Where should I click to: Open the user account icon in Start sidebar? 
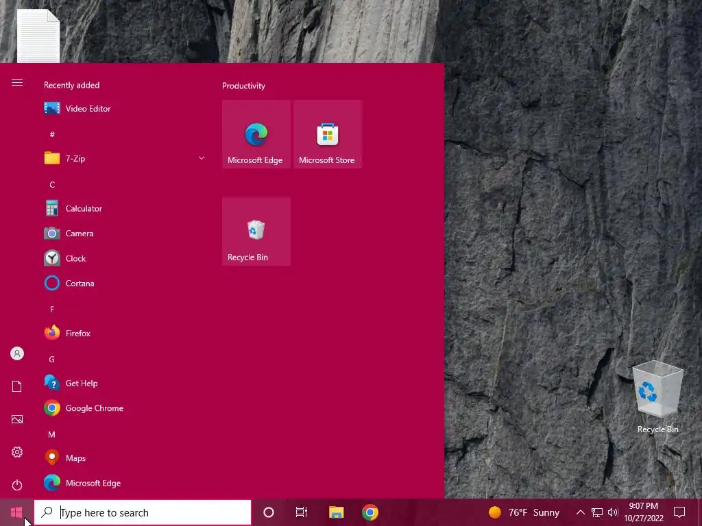(x=17, y=353)
